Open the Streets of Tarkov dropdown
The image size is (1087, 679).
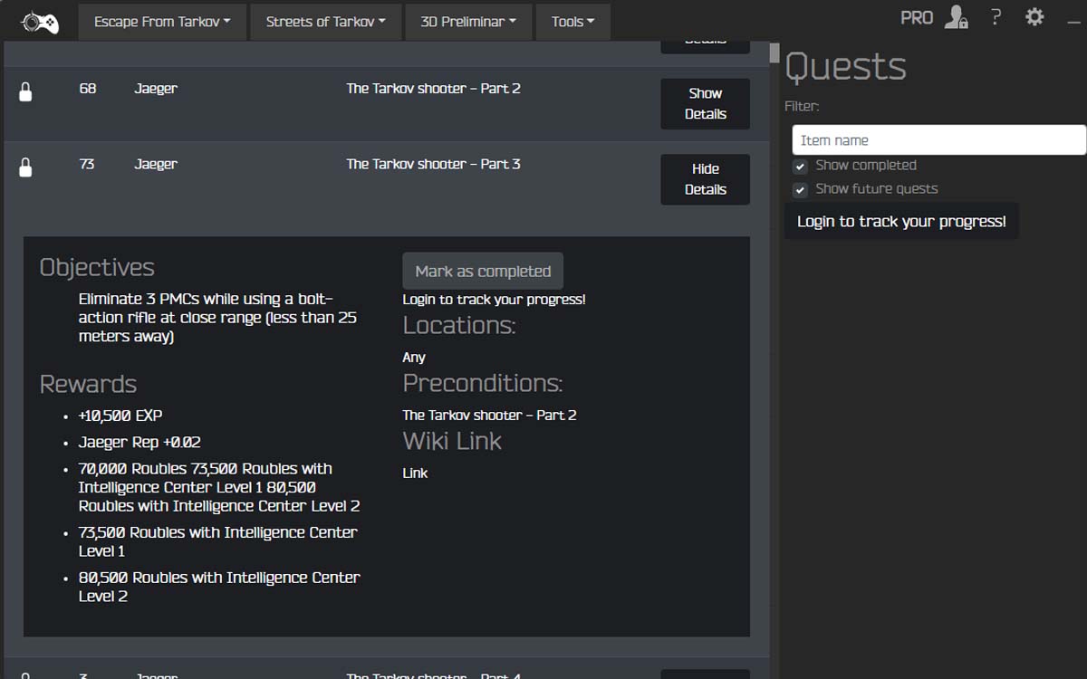click(325, 22)
